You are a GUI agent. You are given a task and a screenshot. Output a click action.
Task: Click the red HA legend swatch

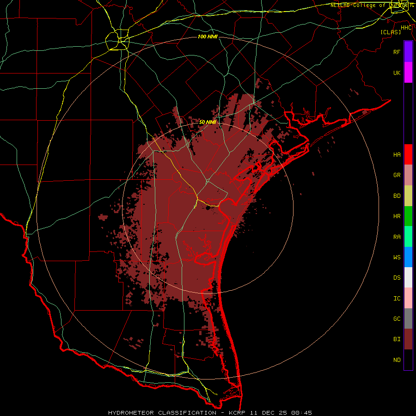click(408, 154)
